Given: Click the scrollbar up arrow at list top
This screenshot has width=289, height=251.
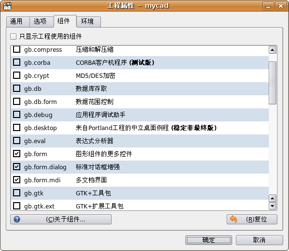Looking at the screenshot, I should (x=273, y=50).
